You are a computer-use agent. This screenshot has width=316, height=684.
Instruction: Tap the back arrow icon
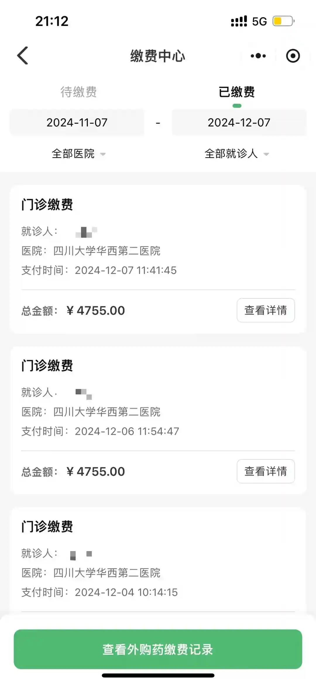click(x=23, y=56)
